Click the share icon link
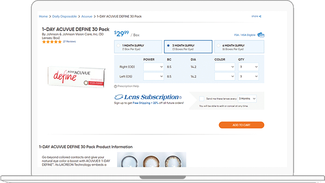 tap(260, 16)
